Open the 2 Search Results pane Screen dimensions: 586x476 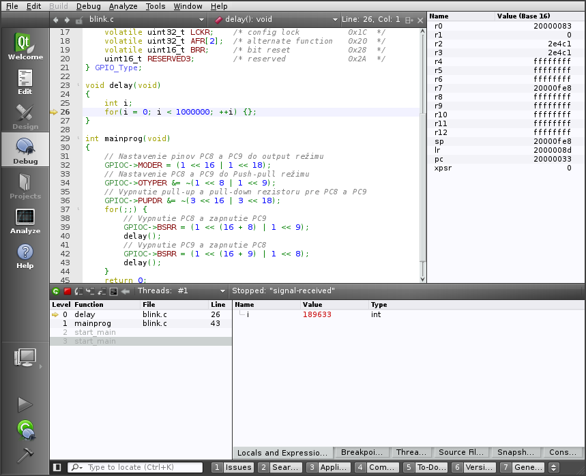[280, 467]
